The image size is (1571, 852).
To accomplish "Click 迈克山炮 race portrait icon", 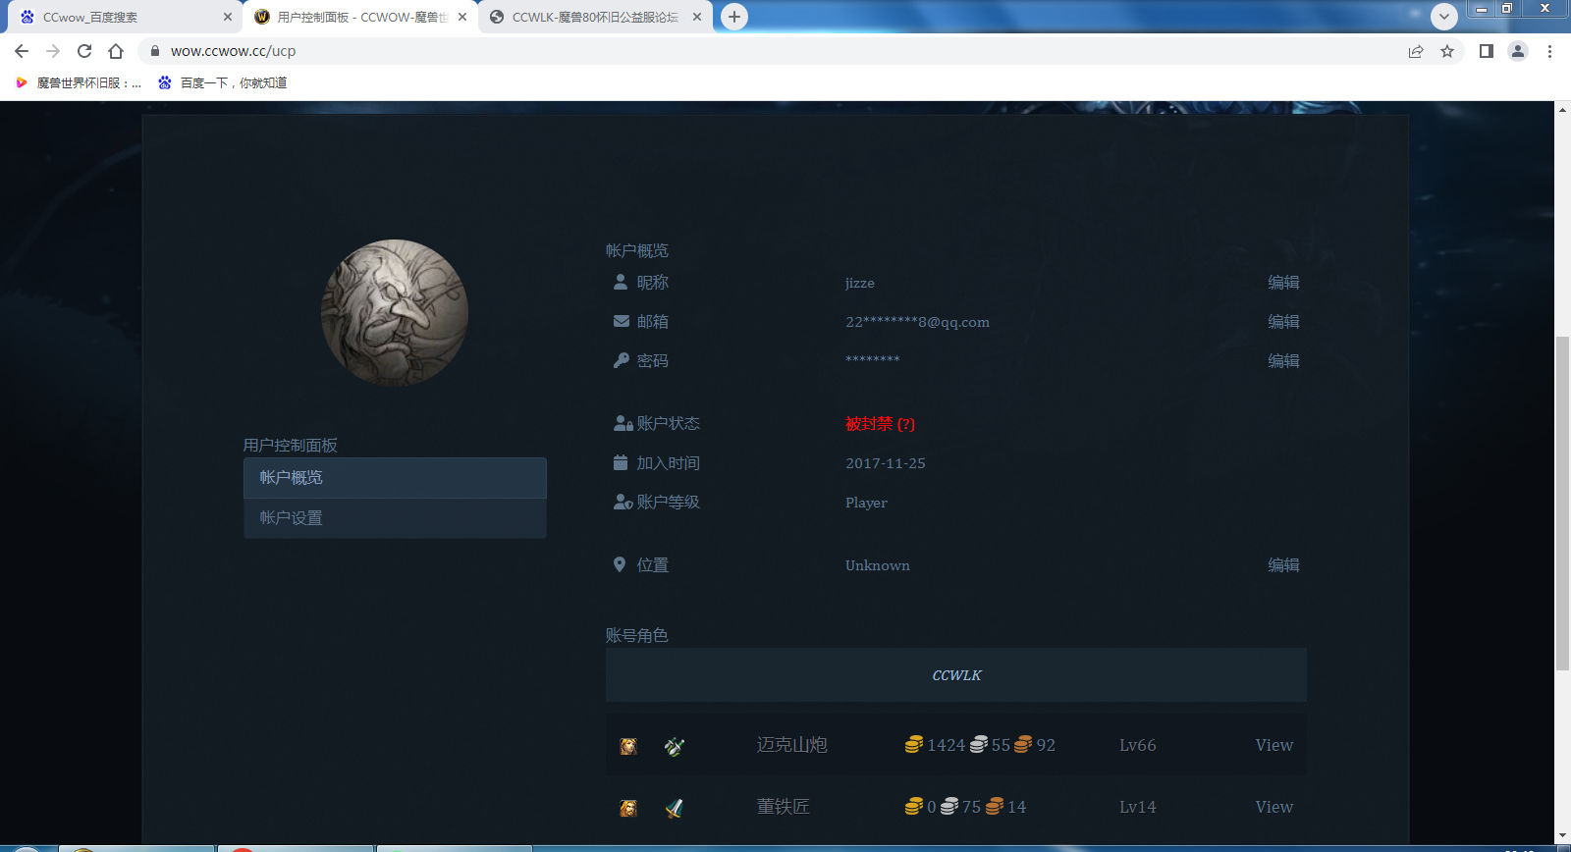I will [x=628, y=746].
